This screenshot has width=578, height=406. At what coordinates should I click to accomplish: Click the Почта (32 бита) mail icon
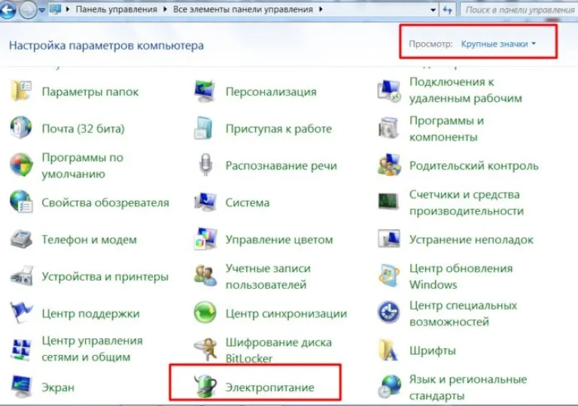coord(21,128)
